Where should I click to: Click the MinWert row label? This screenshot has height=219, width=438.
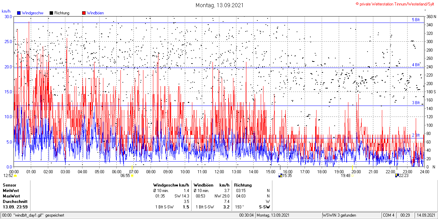tap(11, 191)
